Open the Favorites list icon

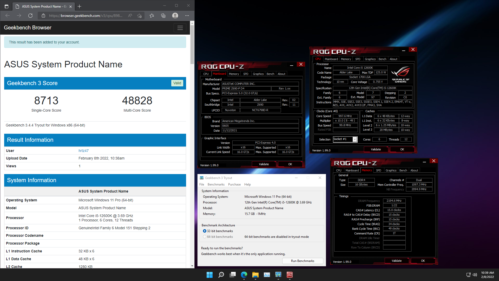(x=152, y=16)
